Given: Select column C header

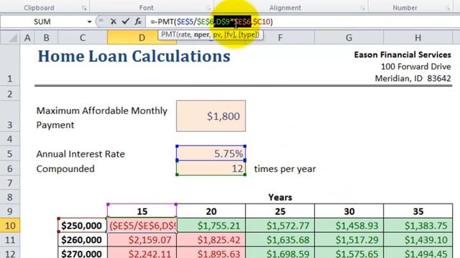Looking at the screenshot, I should 83,38.
